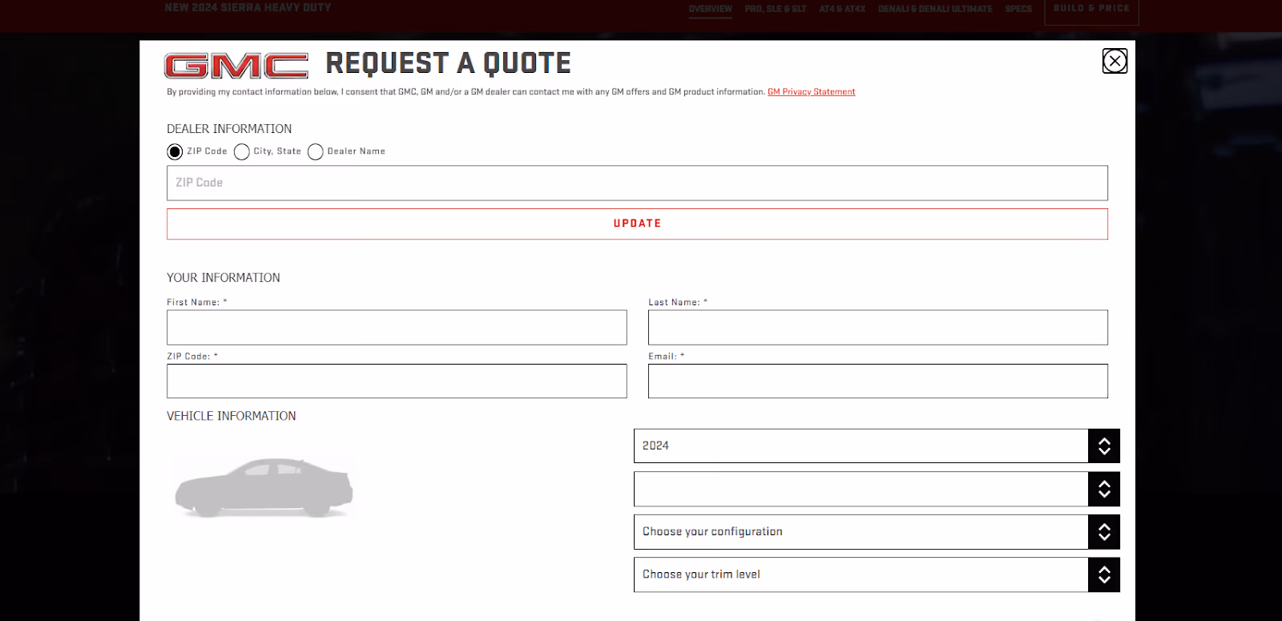Click the Build & Price button
Viewport: 1282px width, 621px height.
click(1091, 10)
